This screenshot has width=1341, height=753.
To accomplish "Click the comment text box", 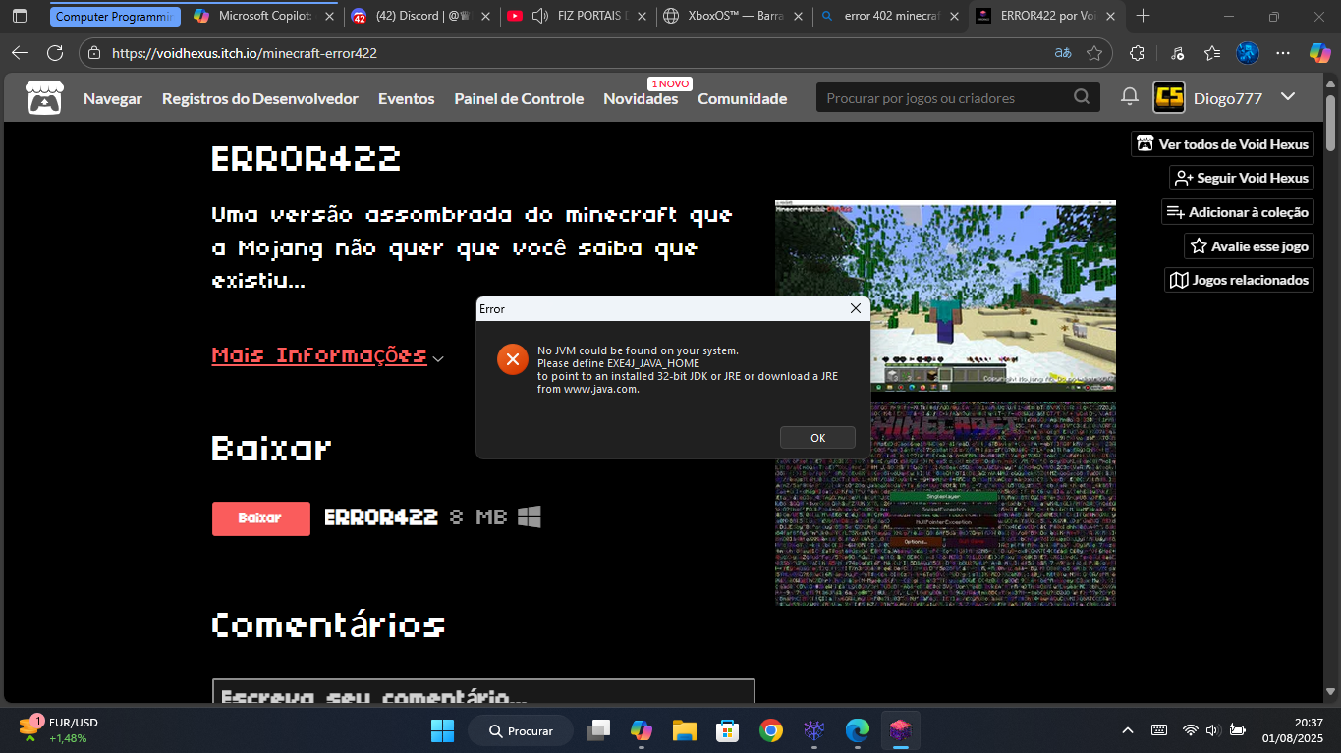I will pos(483,692).
